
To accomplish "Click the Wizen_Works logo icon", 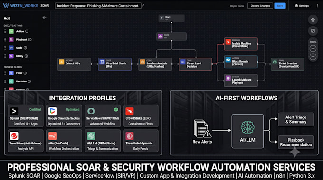I will point(6,6).
